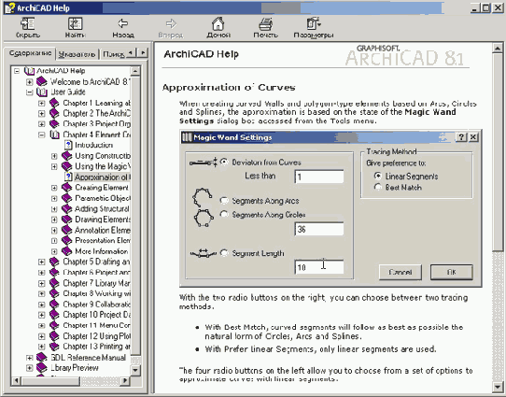506x397 pixels.
Task: Expand the GDL Reference Manual node
Action: point(29,357)
